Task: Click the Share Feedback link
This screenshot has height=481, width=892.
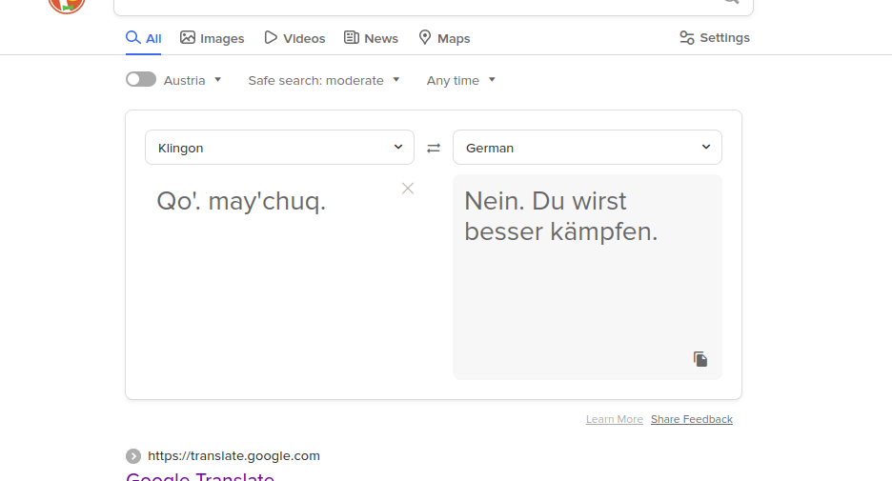Action: tap(692, 419)
